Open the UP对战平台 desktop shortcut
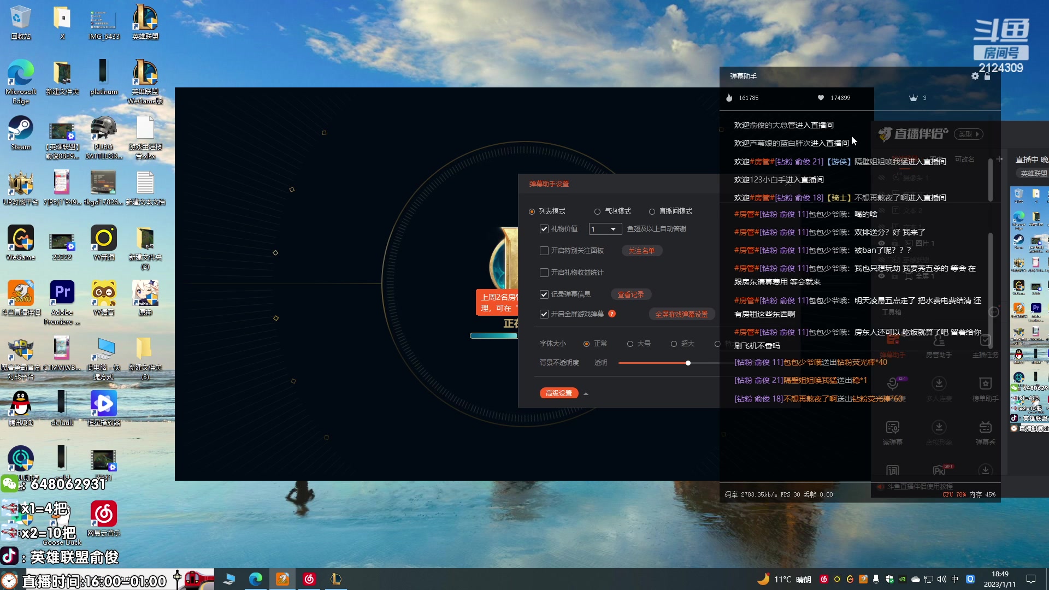This screenshot has width=1049, height=590. (21, 188)
